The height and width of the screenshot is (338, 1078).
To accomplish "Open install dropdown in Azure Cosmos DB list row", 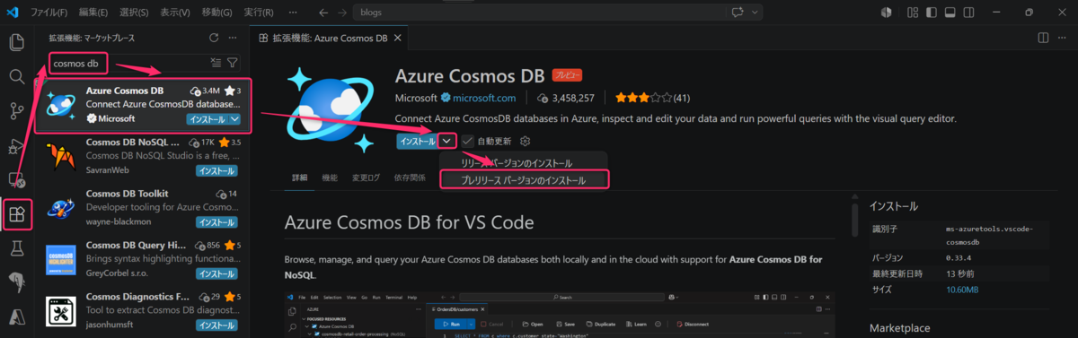I will point(234,118).
